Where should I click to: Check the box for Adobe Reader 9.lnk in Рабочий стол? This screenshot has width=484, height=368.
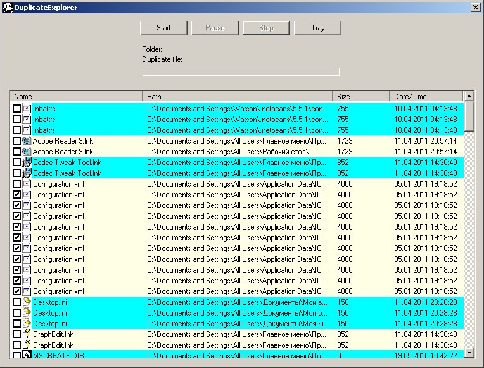(x=16, y=152)
